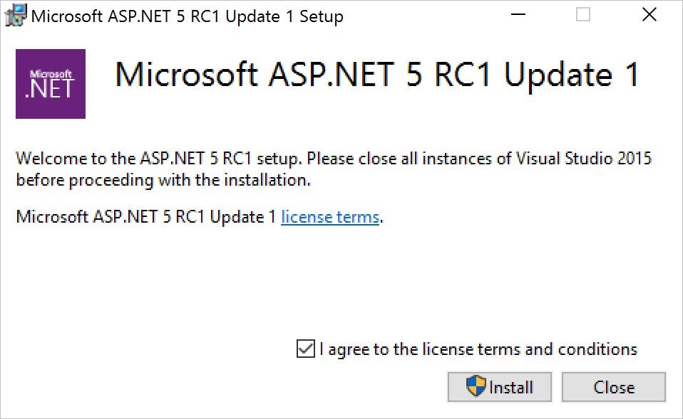Image resolution: width=683 pixels, height=419 pixels.
Task: Click the UAC shield icon on Install
Action: coord(476,387)
